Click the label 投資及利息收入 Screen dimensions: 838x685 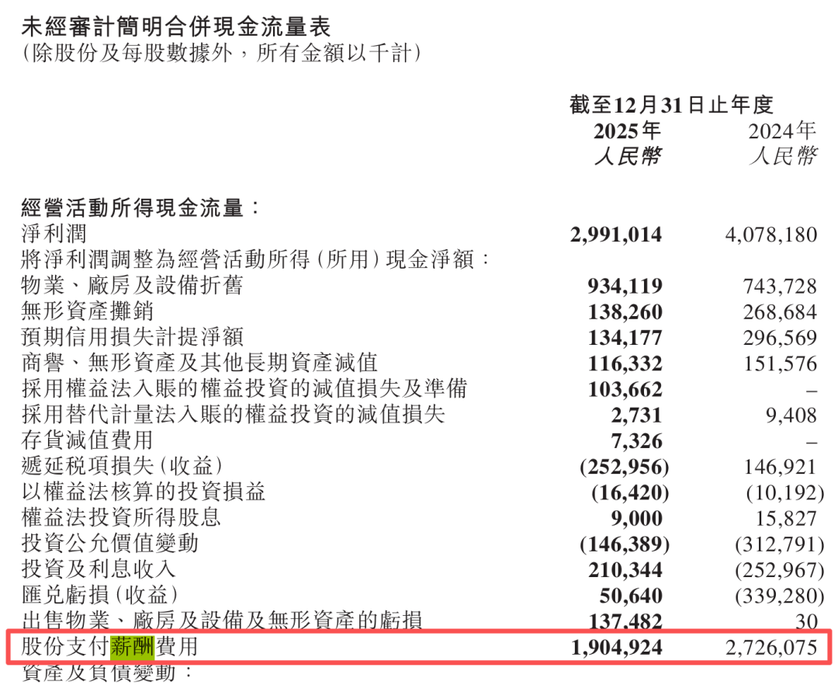pos(99,569)
